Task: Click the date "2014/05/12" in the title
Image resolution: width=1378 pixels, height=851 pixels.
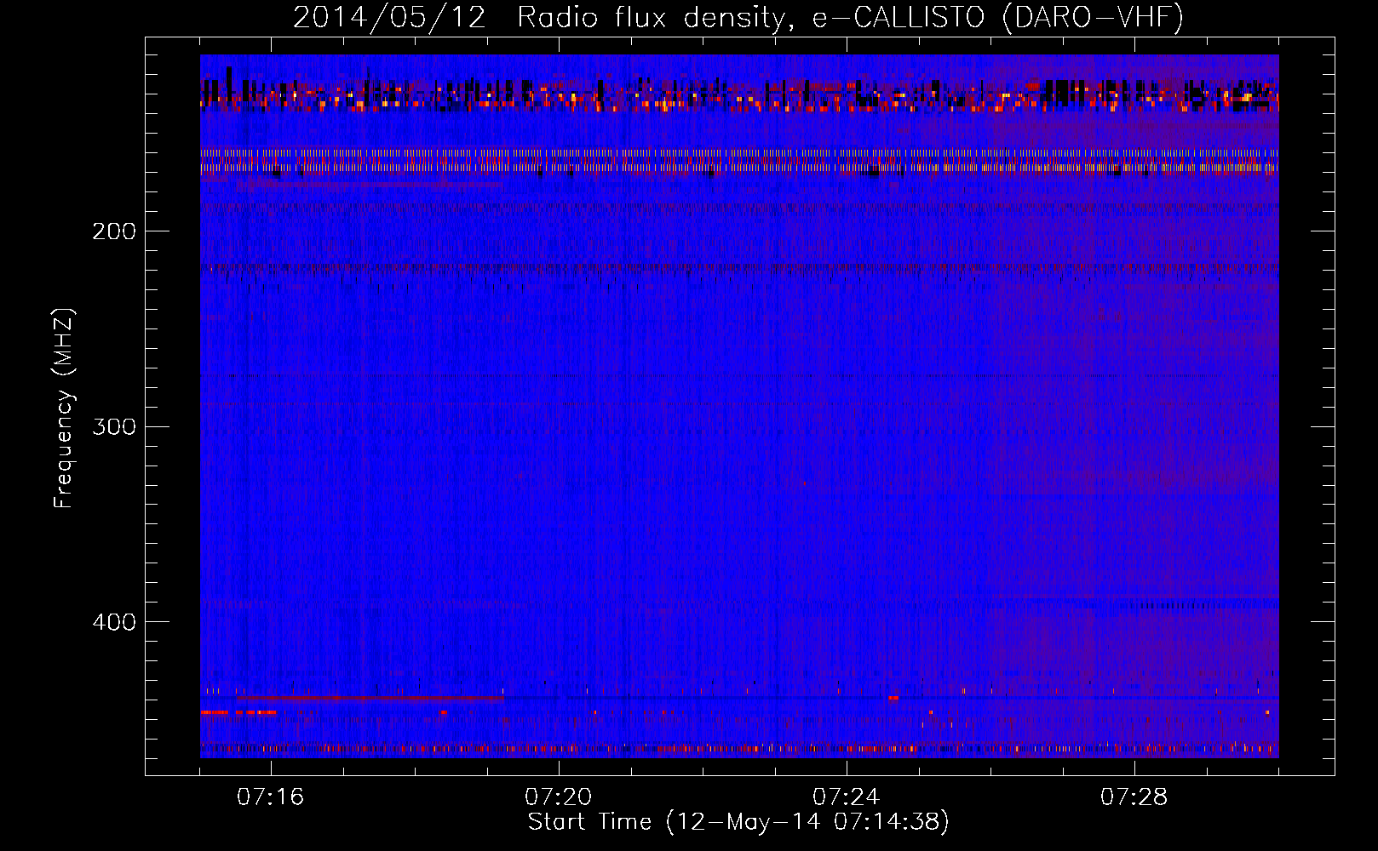Action: pyautogui.click(x=389, y=18)
